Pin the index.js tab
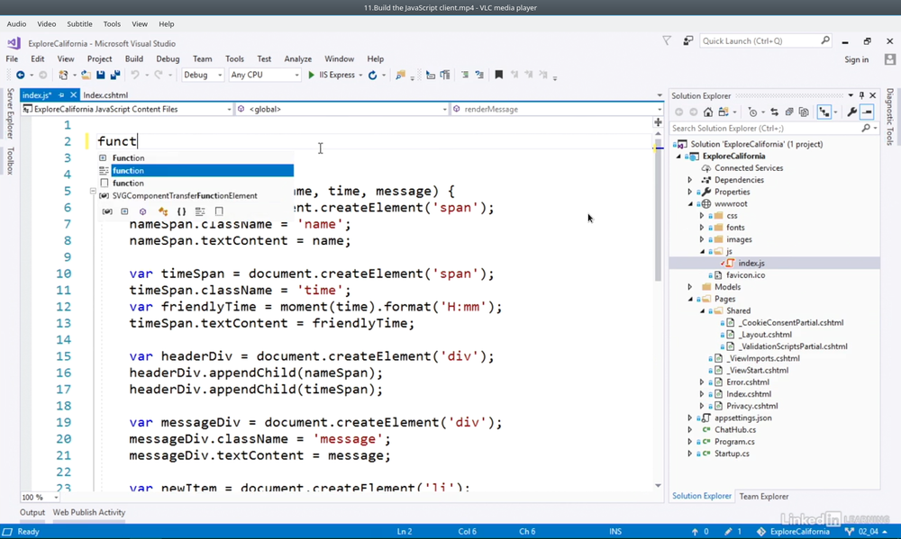The height and width of the screenshot is (539, 901). pyautogui.click(x=61, y=95)
